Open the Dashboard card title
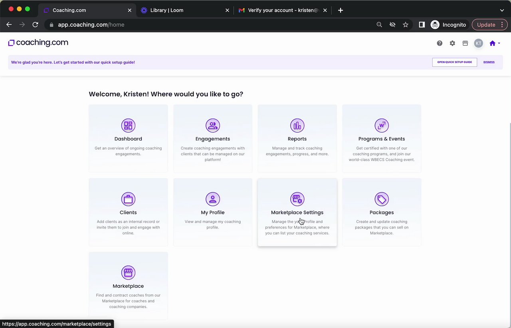The image size is (511, 328). pyautogui.click(x=128, y=139)
